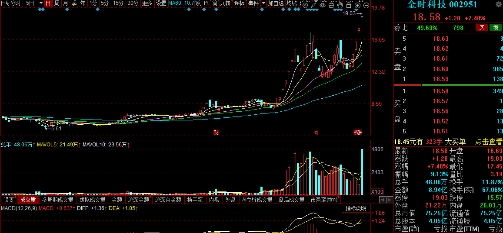Open indicator panel 设置 tab

[x=9, y=200]
